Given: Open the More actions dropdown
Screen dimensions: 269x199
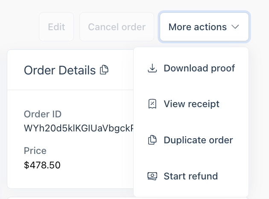Looking at the screenshot, I should tap(204, 27).
